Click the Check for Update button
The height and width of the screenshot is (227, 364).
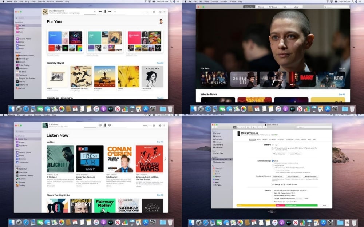click(279, 154)
